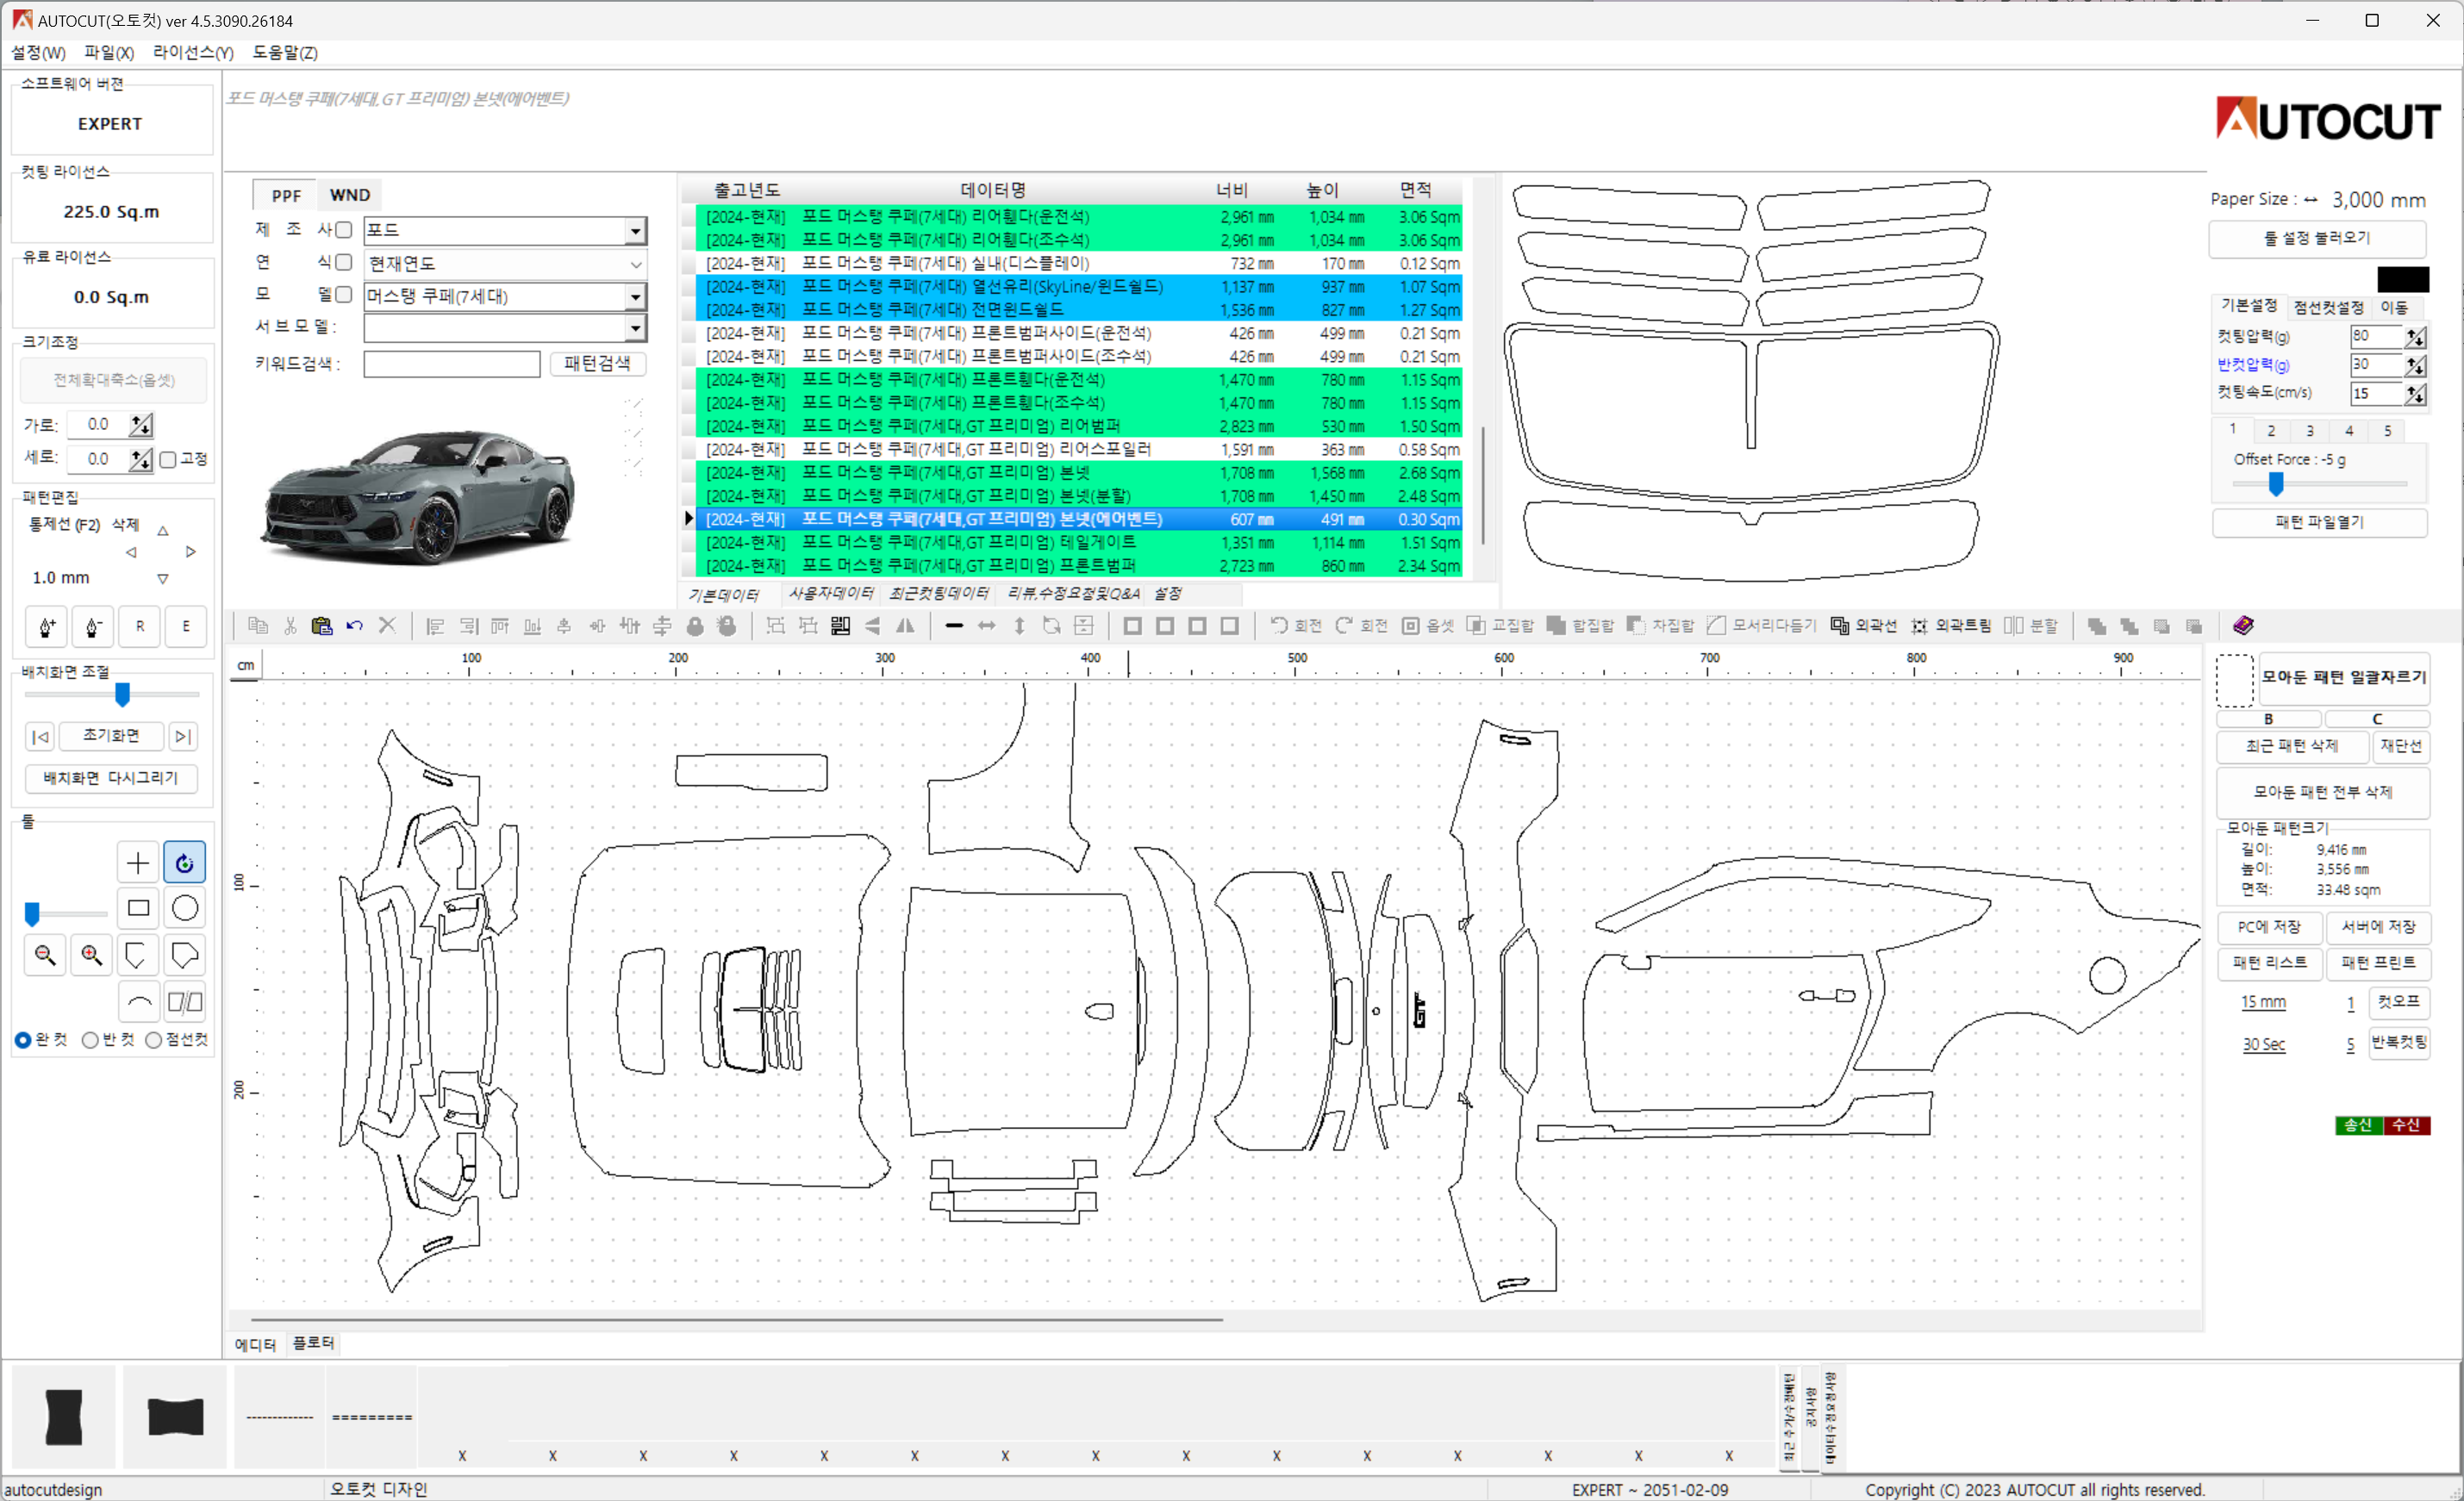Select the rectangle shape tool

click(138, 908)
